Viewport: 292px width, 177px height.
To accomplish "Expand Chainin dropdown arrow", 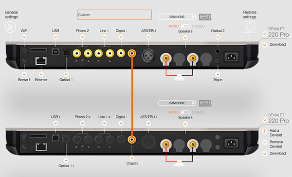I will pos(132,158).
